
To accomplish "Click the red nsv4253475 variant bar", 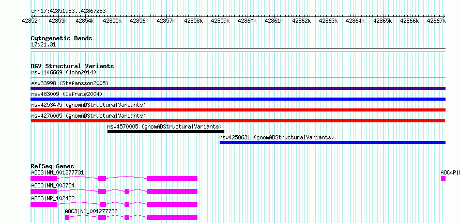I will tap(238, 110).
